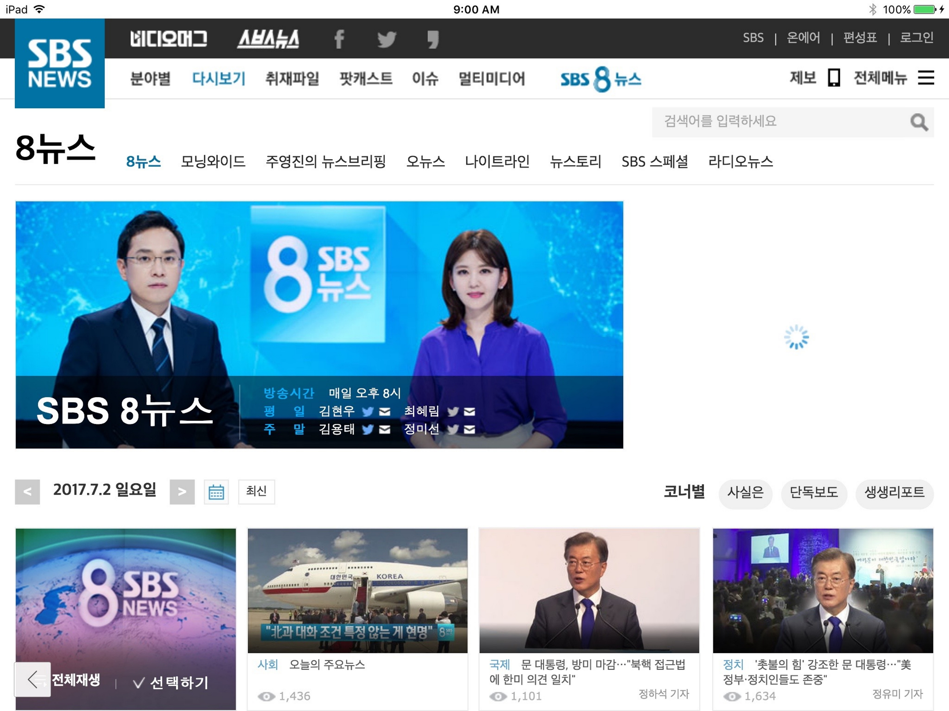The height and width of the screenshot is (711, 949).
Task: Click the 편성표 schedule link
Action: 860,38
